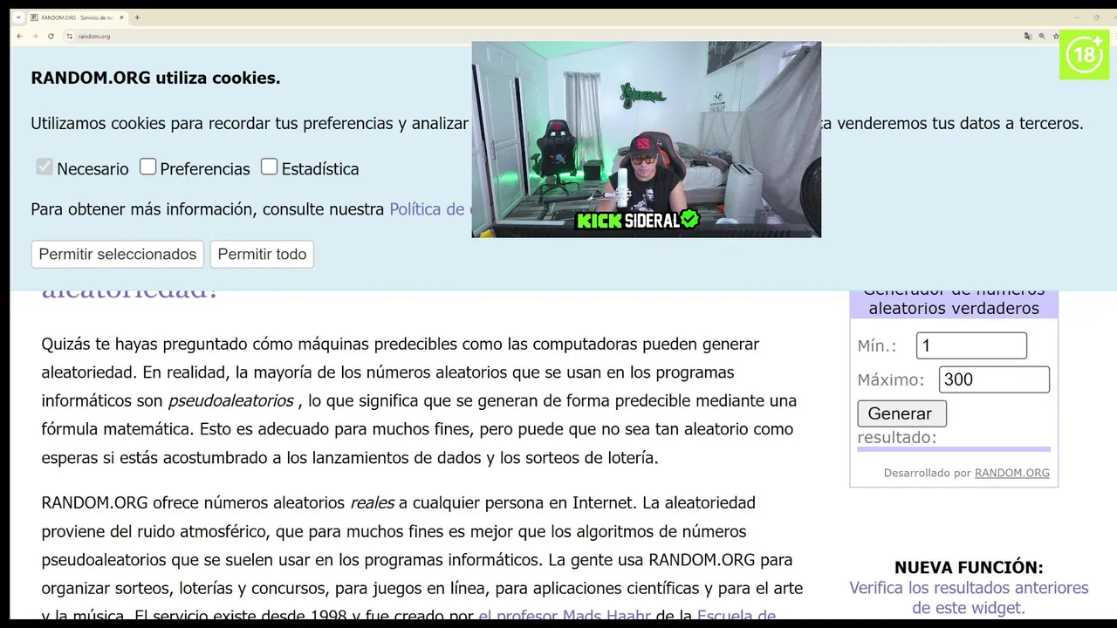Image resolution: width=1117 pixels, height=628 pixels.
Task: Click the webcam stream overlay
Action: pos(647,140)
